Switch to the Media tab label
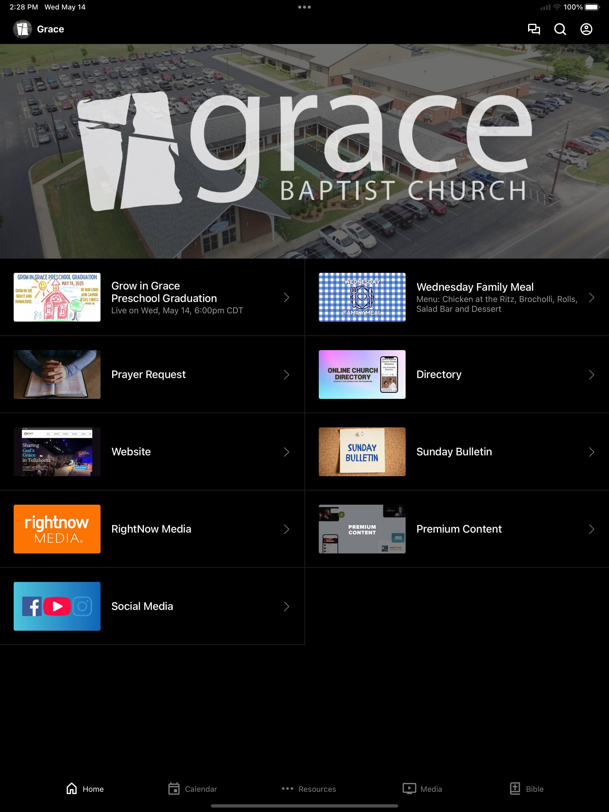609x812 pixels. click(x=431, y=789)
